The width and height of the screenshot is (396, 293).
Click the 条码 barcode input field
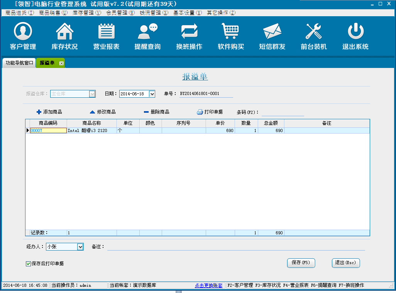283,112
